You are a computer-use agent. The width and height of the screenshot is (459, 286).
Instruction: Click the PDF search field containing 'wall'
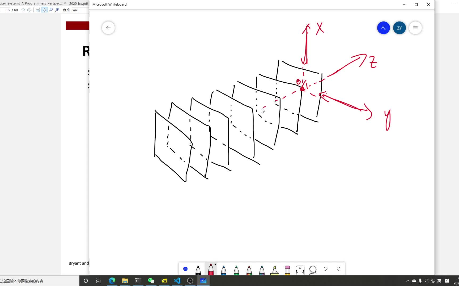[x=80, y=10]
